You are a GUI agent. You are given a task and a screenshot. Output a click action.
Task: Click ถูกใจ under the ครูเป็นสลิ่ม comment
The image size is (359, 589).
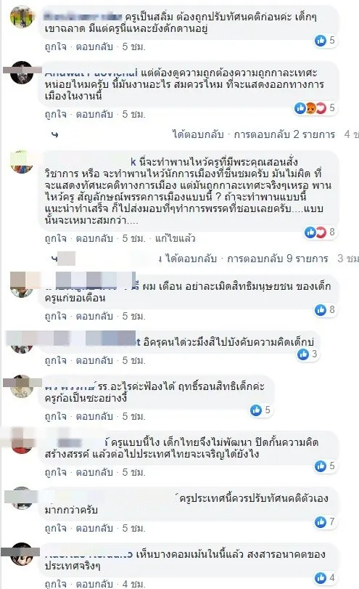pyautogui.click(x=56, y=47)
